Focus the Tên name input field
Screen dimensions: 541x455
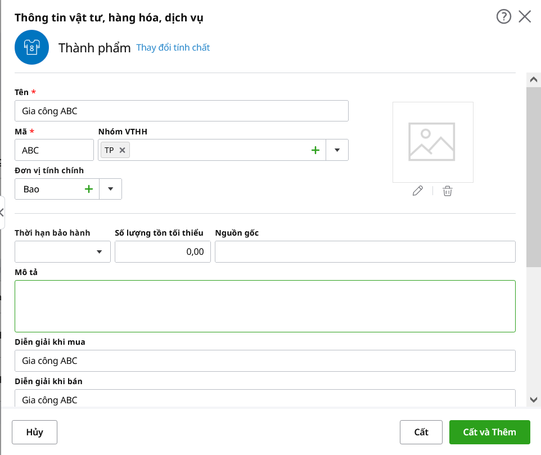point(181,111)
